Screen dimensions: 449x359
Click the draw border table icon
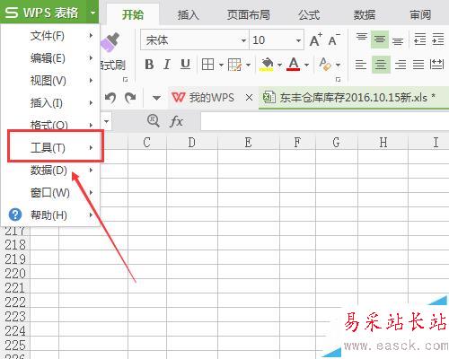coord(234,65)
